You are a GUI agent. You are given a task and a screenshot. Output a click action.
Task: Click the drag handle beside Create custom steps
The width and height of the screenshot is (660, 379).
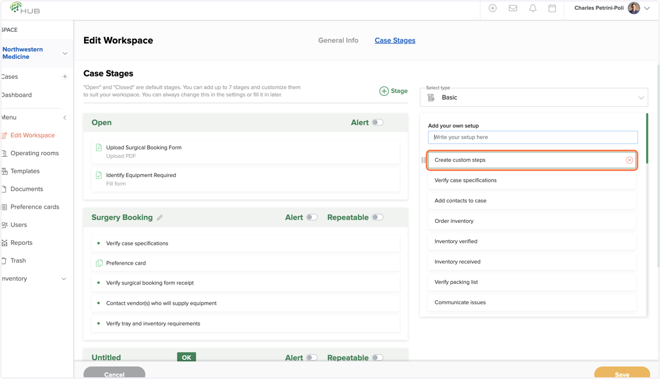(x=424, y=160)
